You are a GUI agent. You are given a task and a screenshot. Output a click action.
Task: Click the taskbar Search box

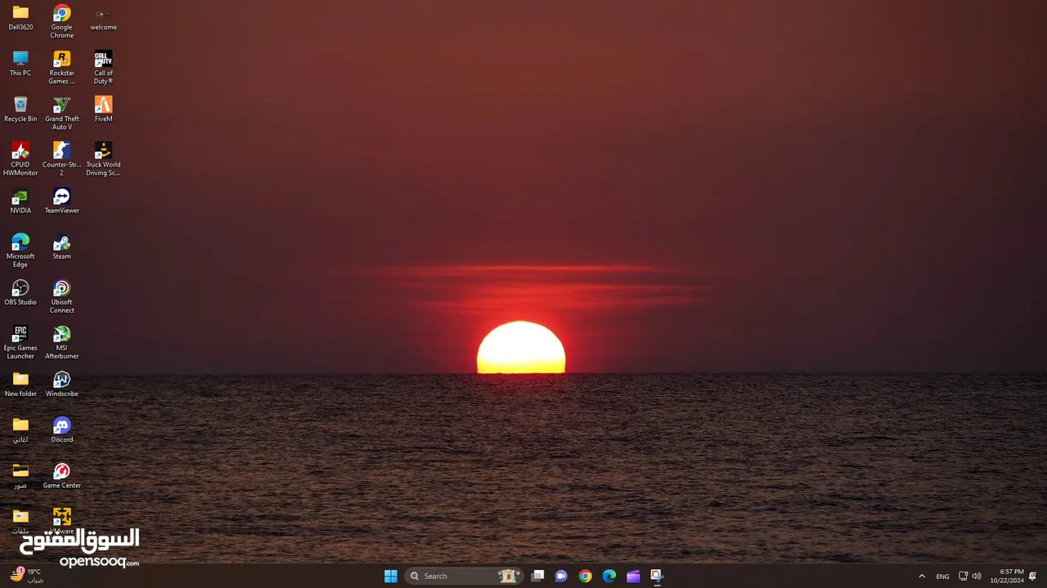(x=464, y=576)
